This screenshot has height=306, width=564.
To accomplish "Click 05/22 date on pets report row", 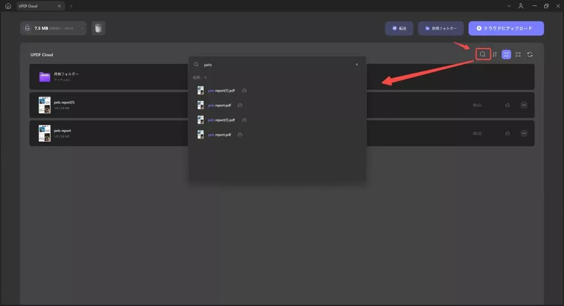I will [477, 133].
